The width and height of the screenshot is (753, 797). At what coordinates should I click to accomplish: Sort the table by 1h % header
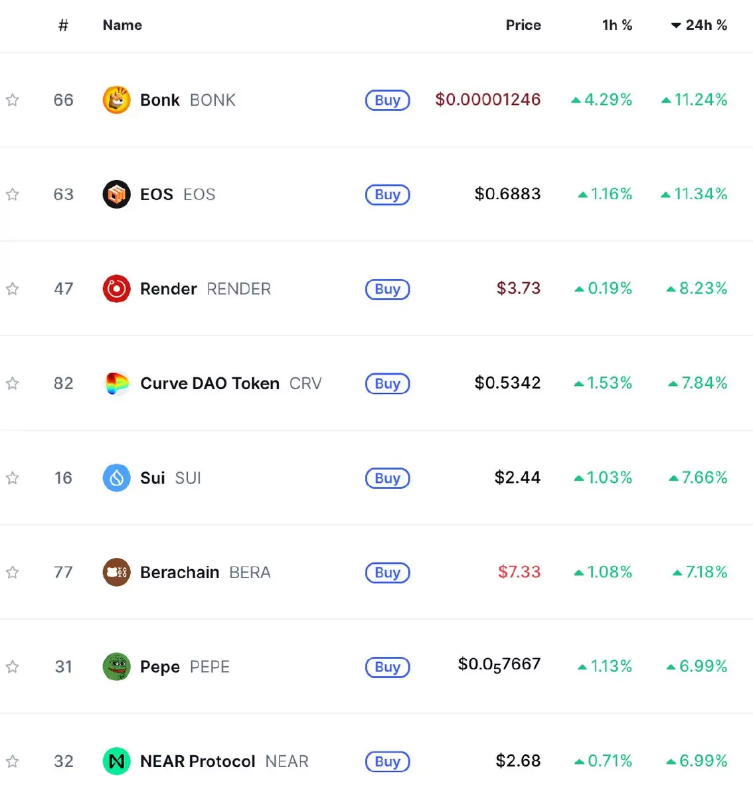coord(617,25)
